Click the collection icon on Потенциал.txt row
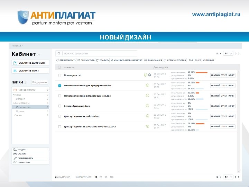Image resolution: width=249 pixels, height=187 pixels. point(150,75)
